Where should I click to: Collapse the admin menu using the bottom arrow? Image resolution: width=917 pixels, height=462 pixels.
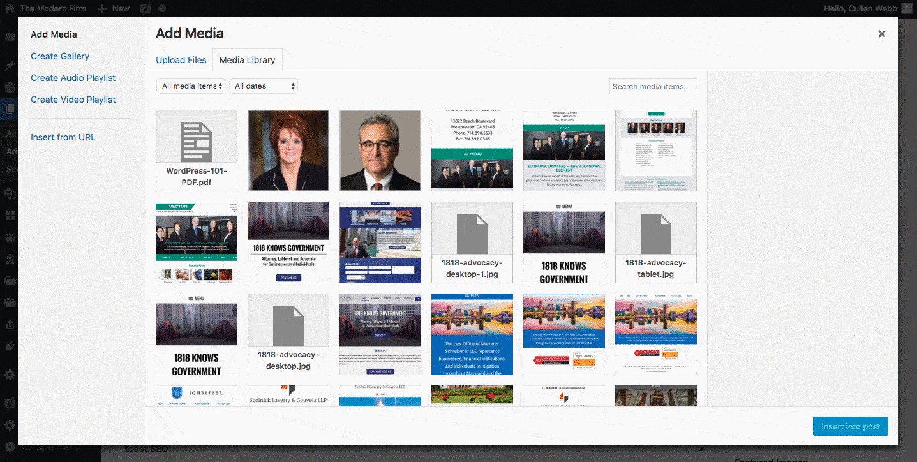pyautogui.click(x=9, y=447)
